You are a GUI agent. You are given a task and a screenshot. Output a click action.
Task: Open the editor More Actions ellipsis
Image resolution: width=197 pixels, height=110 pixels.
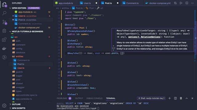click(192, 3)
